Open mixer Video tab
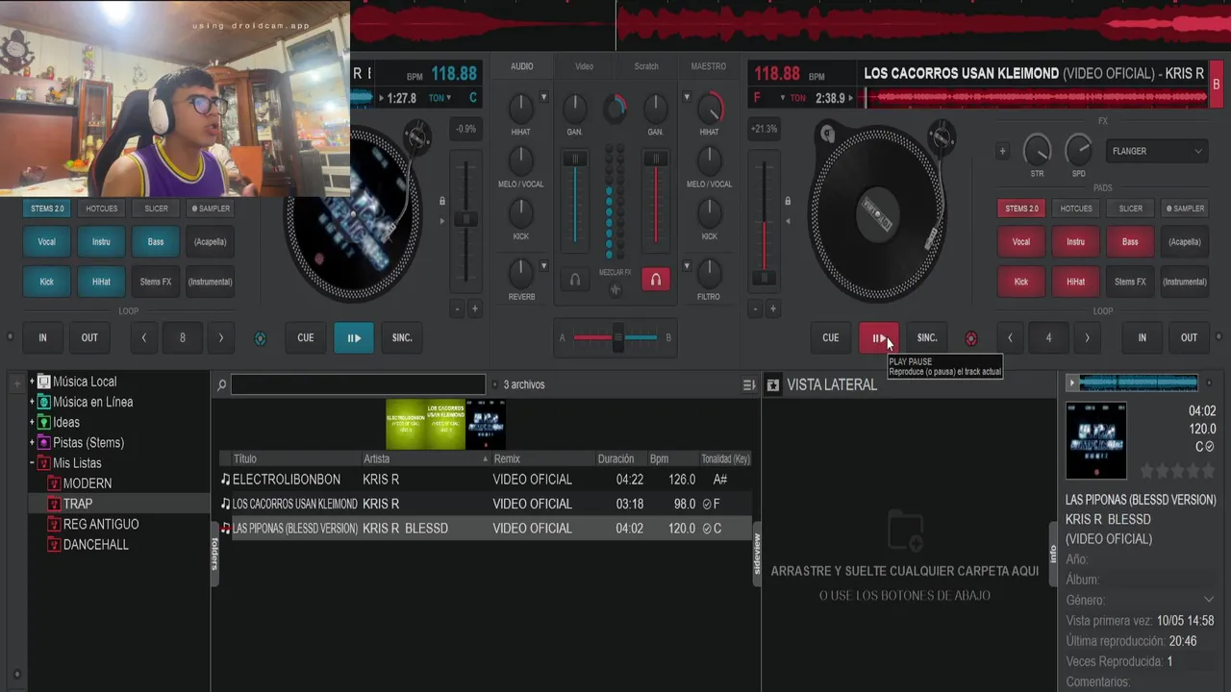Screen dimensions: 1231x692 (x=584, y=66)
